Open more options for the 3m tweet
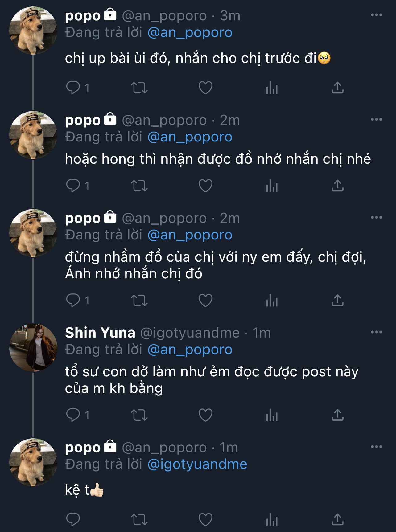The width and height of the screenshot is (396, 532). [376, 15]
